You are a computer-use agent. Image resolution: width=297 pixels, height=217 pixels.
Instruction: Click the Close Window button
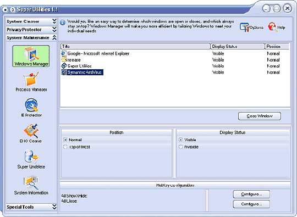pyautogui.click(x=260, y=116)
